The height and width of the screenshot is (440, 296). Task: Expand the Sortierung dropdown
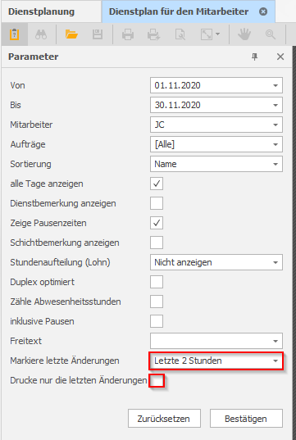click(216, 164)
